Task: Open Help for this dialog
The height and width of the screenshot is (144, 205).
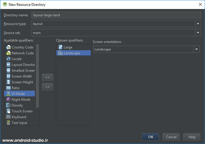Action: [192, 137]
